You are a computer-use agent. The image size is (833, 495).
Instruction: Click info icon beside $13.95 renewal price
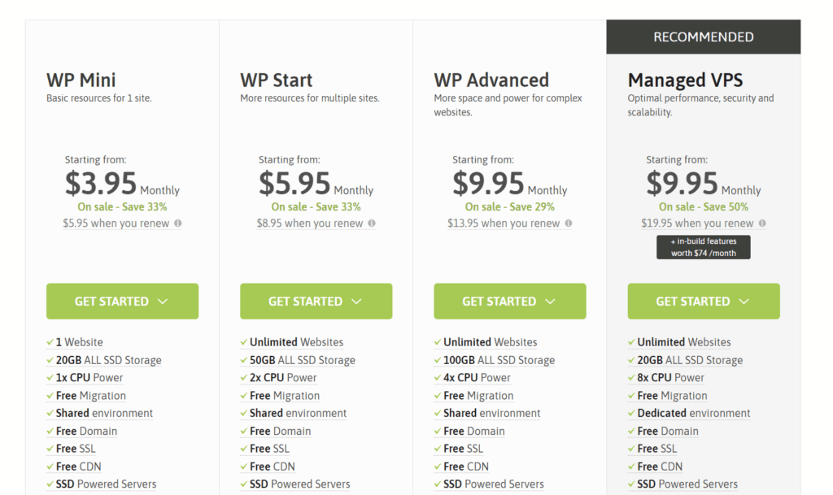(568, 224)
